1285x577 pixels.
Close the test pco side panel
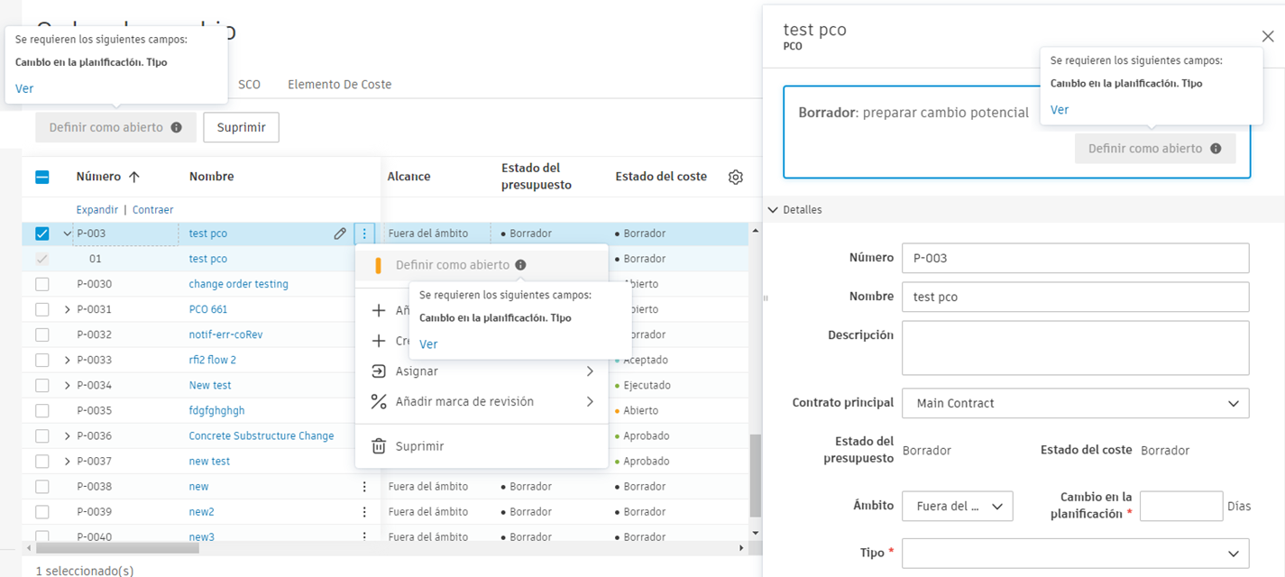pos(1267,36)
